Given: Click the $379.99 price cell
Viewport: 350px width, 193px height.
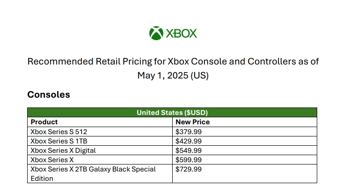Looking at the screenshot, I should [189, 132].
